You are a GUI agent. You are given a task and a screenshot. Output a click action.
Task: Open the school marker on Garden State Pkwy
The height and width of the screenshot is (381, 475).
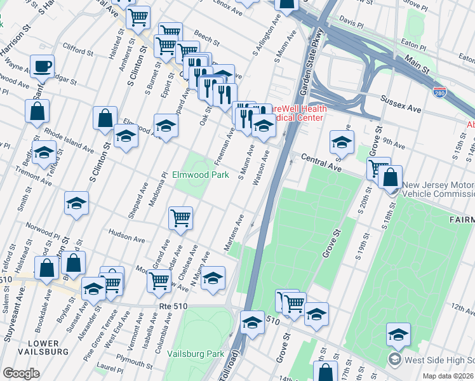[252, 323]
